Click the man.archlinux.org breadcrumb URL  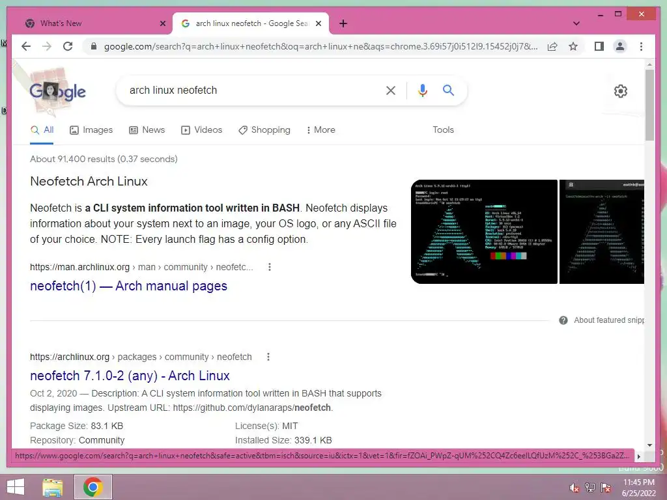coord(141,267)
